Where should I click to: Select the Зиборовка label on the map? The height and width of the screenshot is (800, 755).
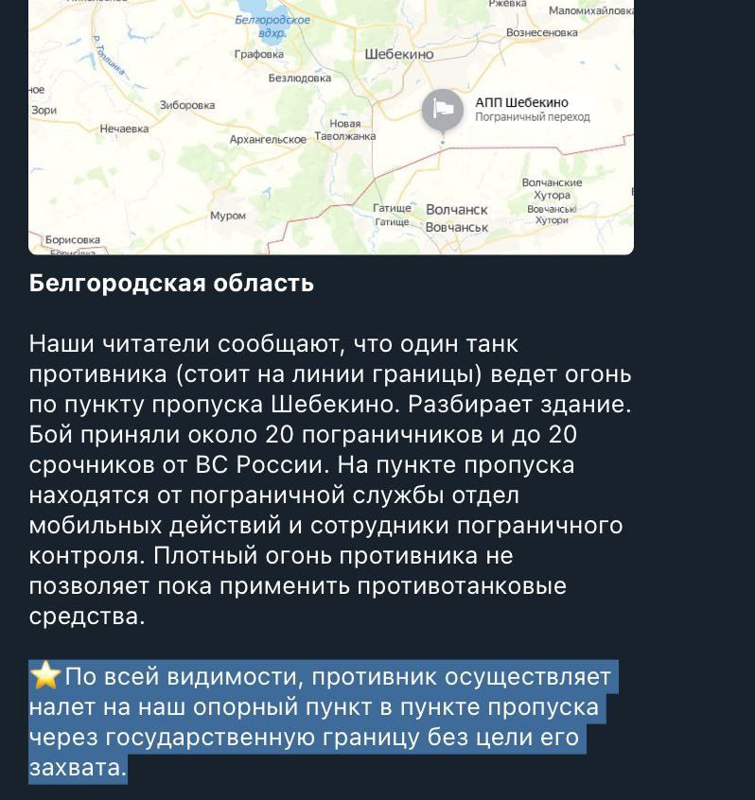click(x=187, y=105)
